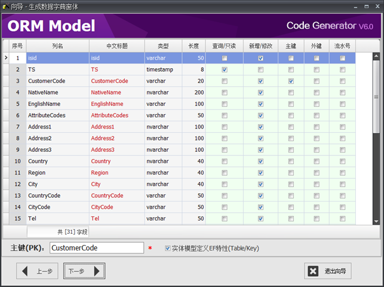Click the scrollbar down arrow of the grid

(376, 221)
